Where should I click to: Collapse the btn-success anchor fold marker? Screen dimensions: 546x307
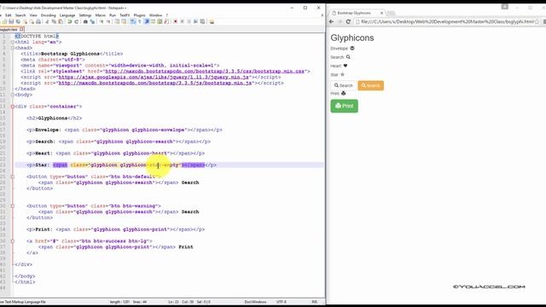pos(13,241)
